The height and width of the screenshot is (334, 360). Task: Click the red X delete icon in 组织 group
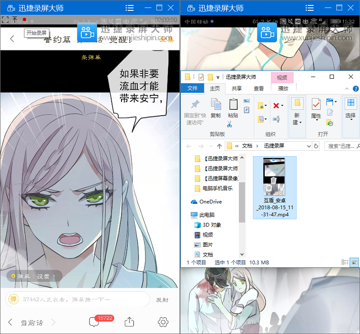276,106
